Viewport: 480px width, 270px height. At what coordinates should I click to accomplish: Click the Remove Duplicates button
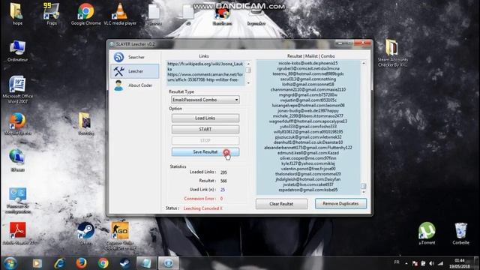click(x=340, y=203)
